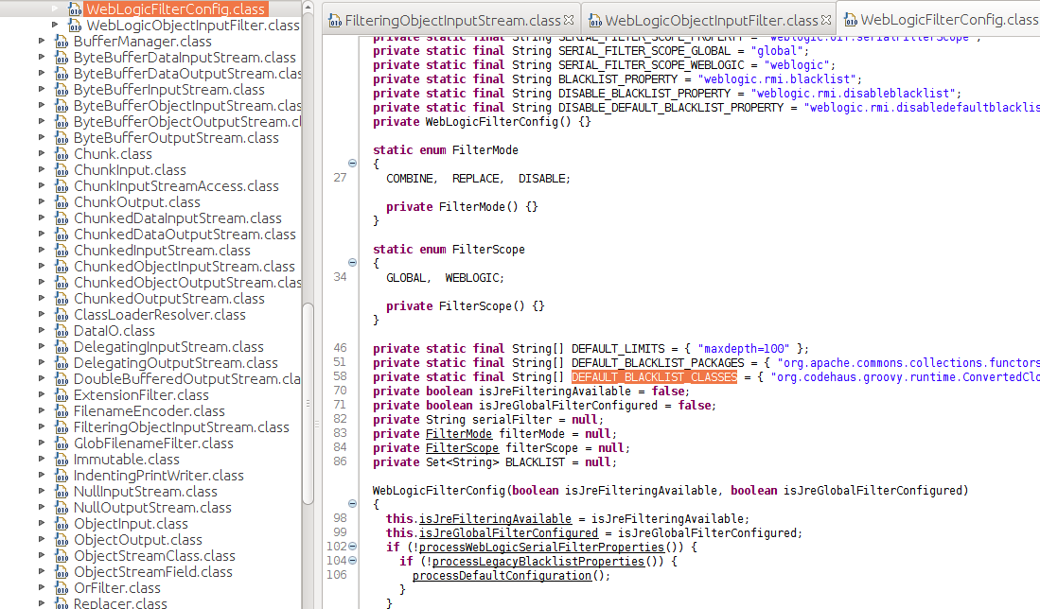The width and height of the screenshot is (1040, 609).
Task: Click the DataIO.class file icon
Action: tap(62, 331)
